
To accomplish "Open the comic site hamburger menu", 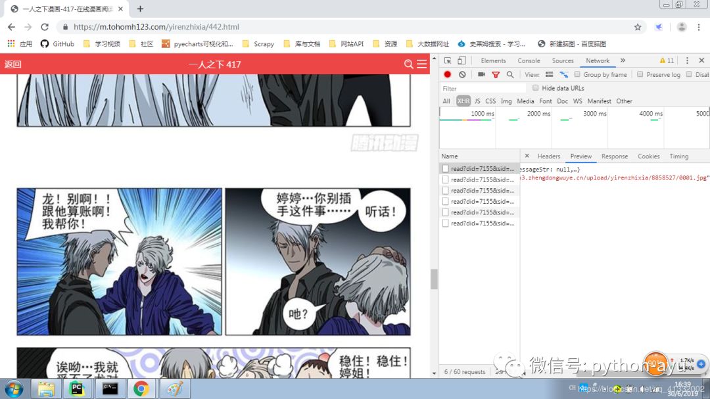I will (x=421, y=64).
